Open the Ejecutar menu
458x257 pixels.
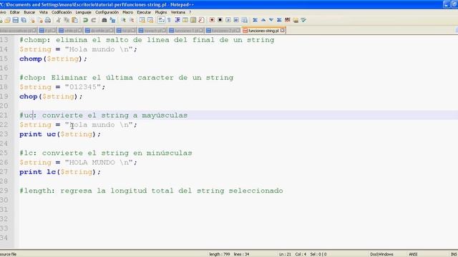(144, 12)
